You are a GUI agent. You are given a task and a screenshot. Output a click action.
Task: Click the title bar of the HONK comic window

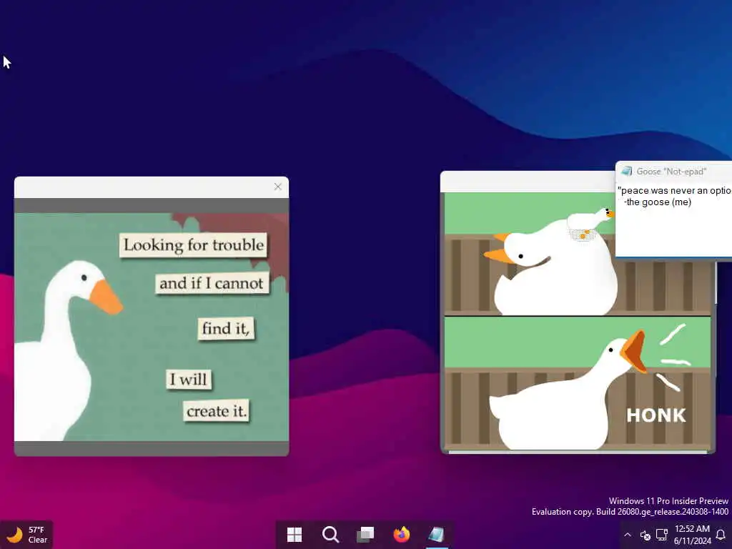pos(528,182)
